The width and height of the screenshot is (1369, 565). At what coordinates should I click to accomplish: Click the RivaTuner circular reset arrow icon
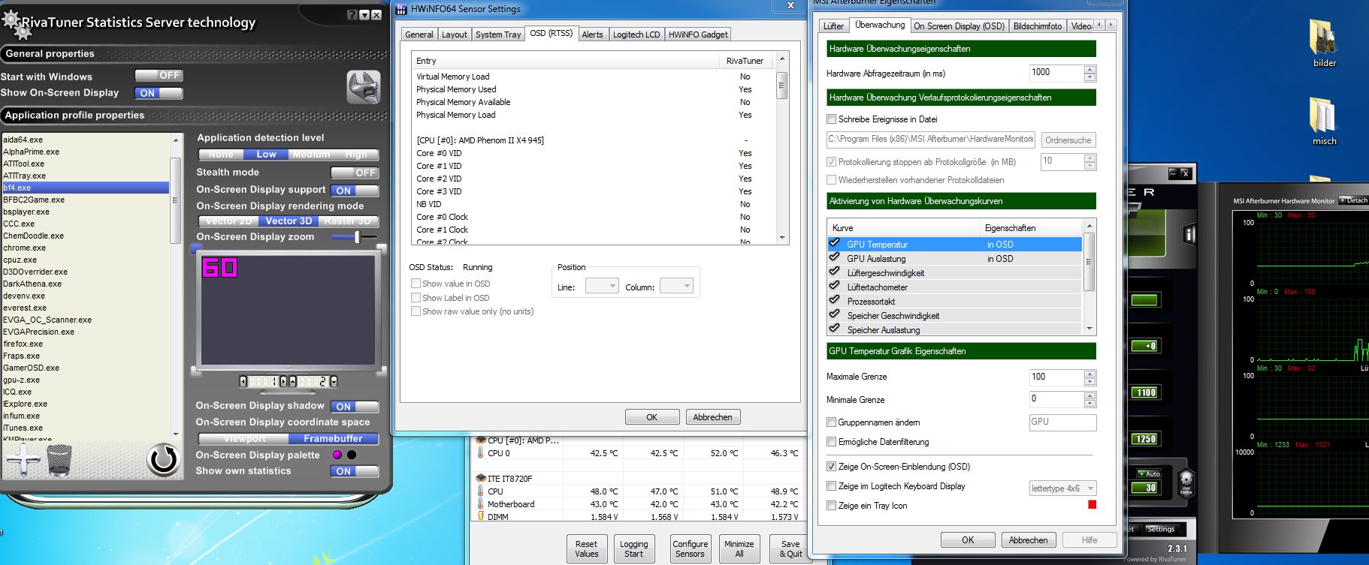coord(163,459)
